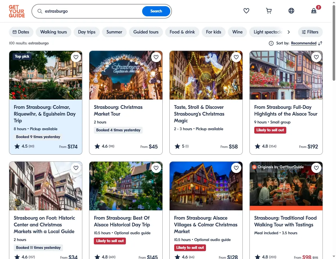336x259 pixels.
Task: Click the magnifier icon in search box
Action: pos(40,11)
